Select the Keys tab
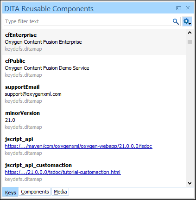This screenshot has height=200, width=196. 11,192
